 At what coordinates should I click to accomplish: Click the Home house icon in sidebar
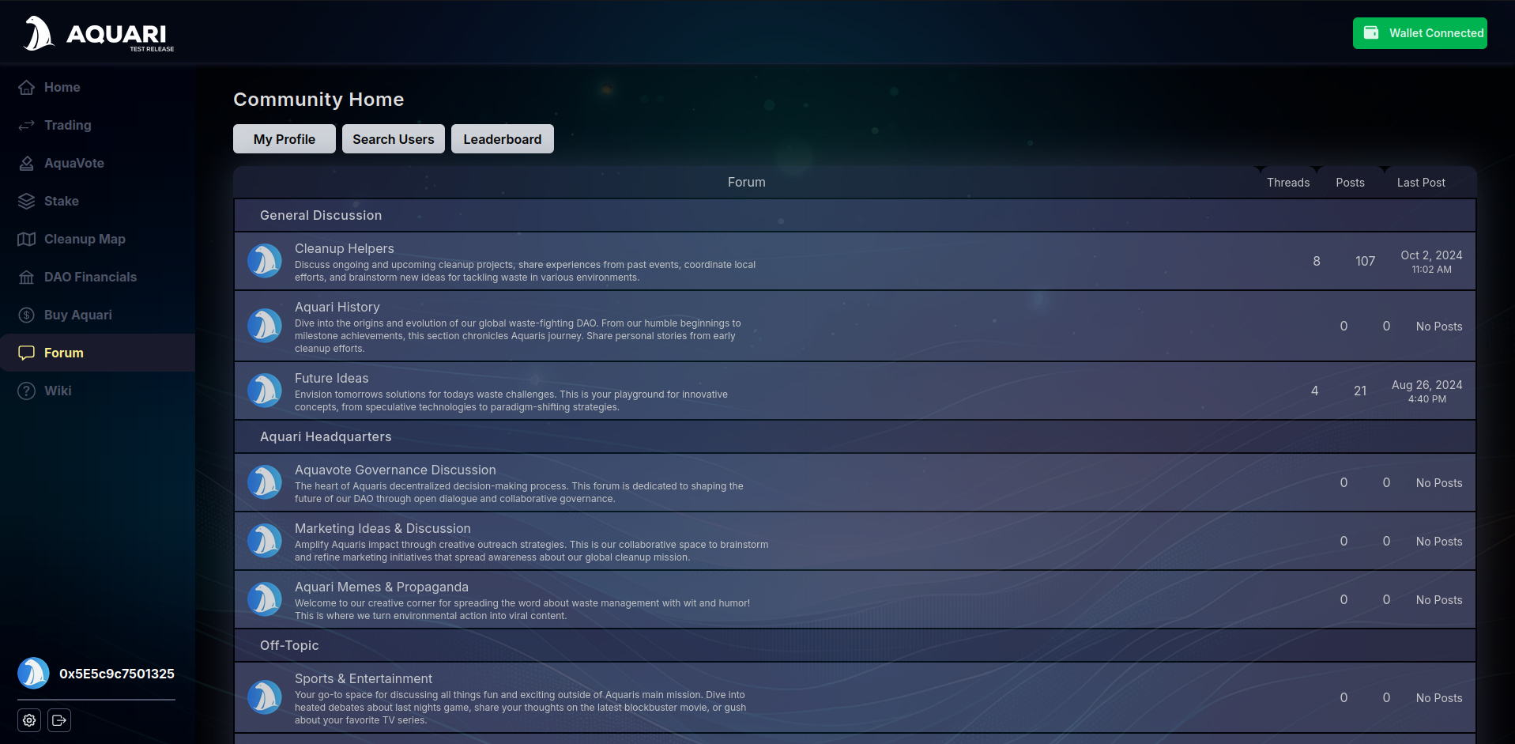[x=27, y=87]
